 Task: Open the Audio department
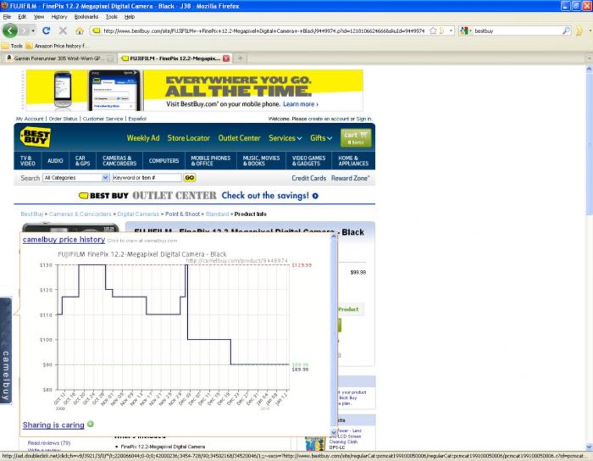(55, 160)
